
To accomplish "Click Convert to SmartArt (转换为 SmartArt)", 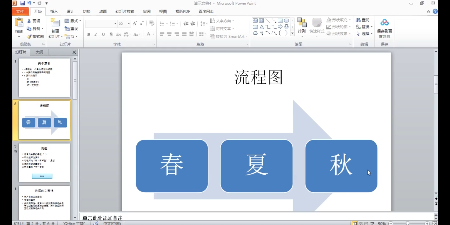I will (229, 36).
